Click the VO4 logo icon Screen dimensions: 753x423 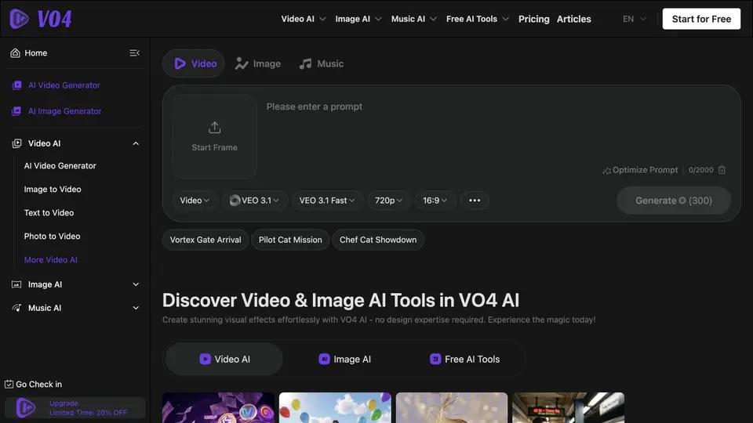coord(19,19)
